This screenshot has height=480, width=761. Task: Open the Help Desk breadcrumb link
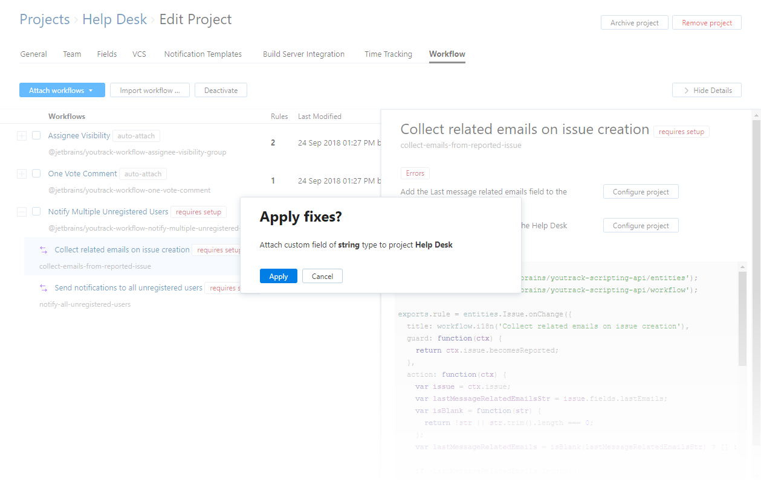(x=114, y=19)
